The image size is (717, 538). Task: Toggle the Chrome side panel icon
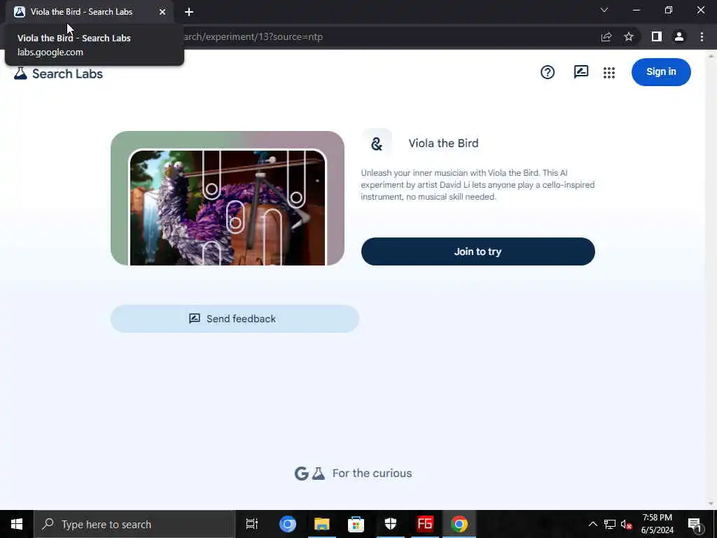coord(657,36)
